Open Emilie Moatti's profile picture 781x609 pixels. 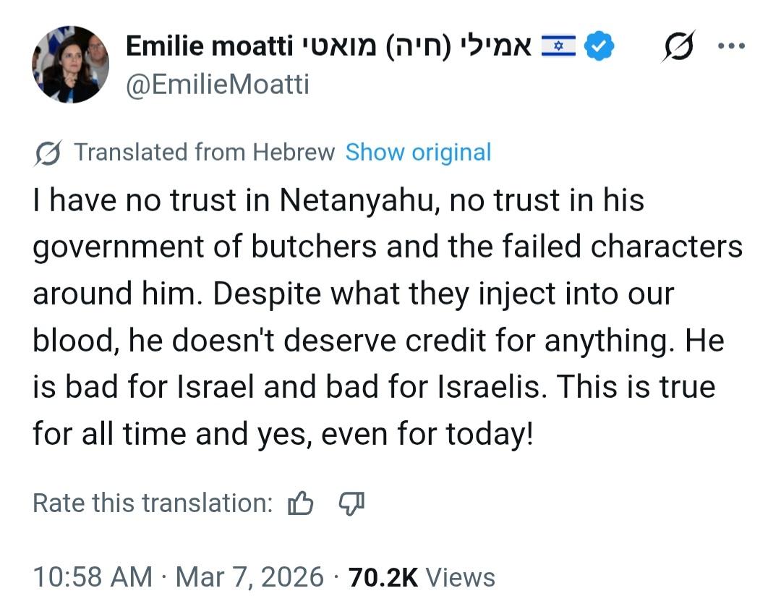point(70,64)
